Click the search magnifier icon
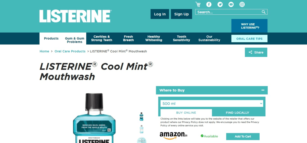The height and width of the screenshot is (143, 307). coord(264,12)
